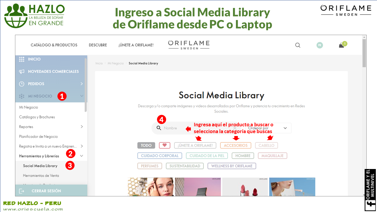Click the Novedades Comerciales megaphone icon

pos(22,72)
